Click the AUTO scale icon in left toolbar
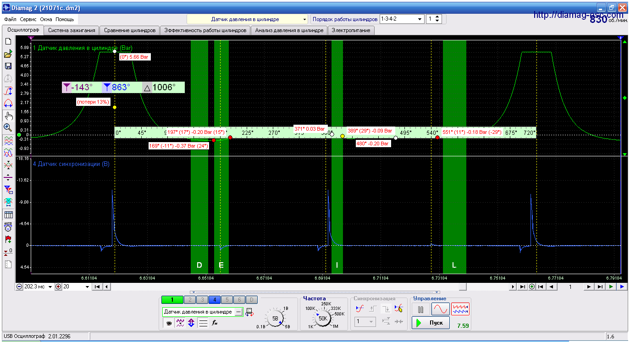Screen dimensions: 630x342 (x=8, y=78)
